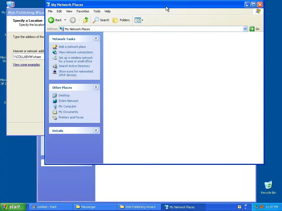Open the Help menu
Viewport: 282px width, 211px height.
pos(108,11)
